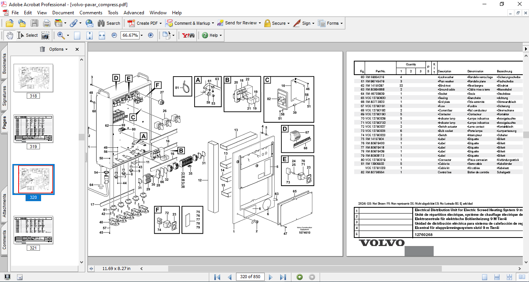Click the Search button
This screenshot has height=282, width=529.
click(x=109, y=23)
